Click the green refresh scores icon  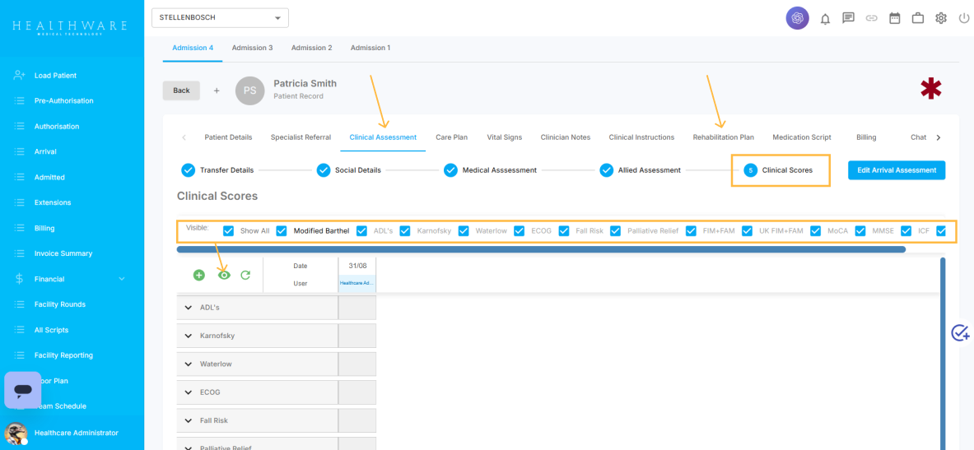[x=245, y=275]
